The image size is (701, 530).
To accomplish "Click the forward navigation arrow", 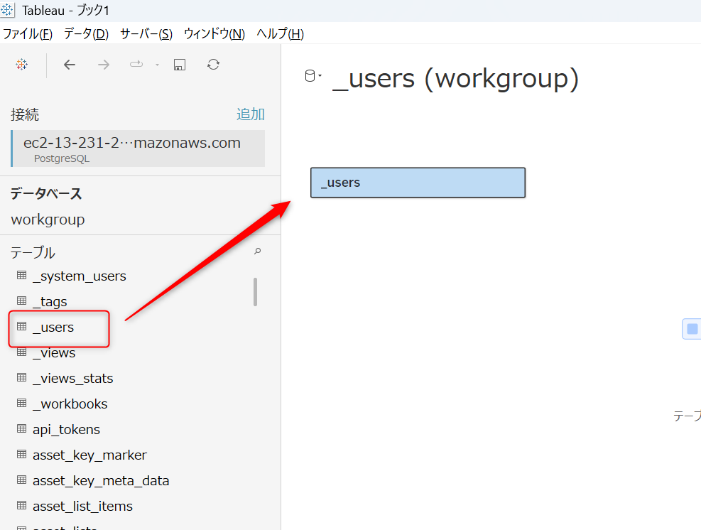I will (103, 64).
